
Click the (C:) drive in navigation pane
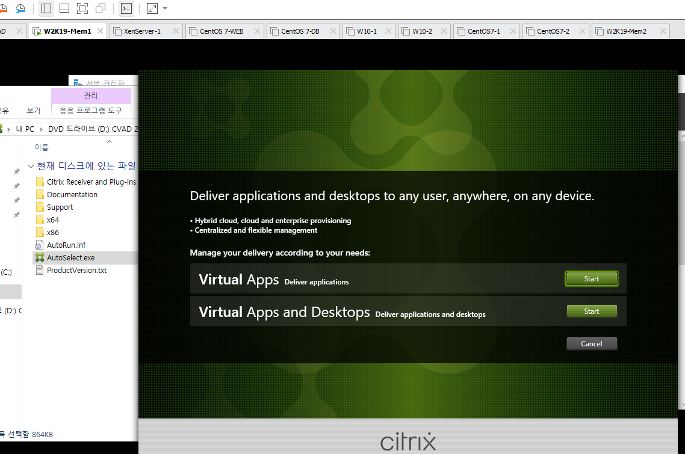click(6, 272)
